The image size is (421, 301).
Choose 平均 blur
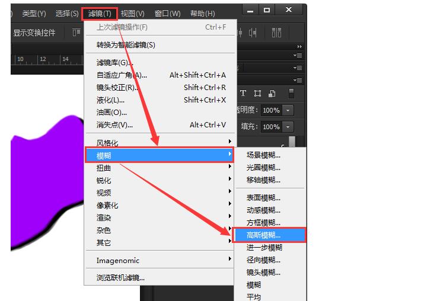pyautogui.click(x=270, y=297)
